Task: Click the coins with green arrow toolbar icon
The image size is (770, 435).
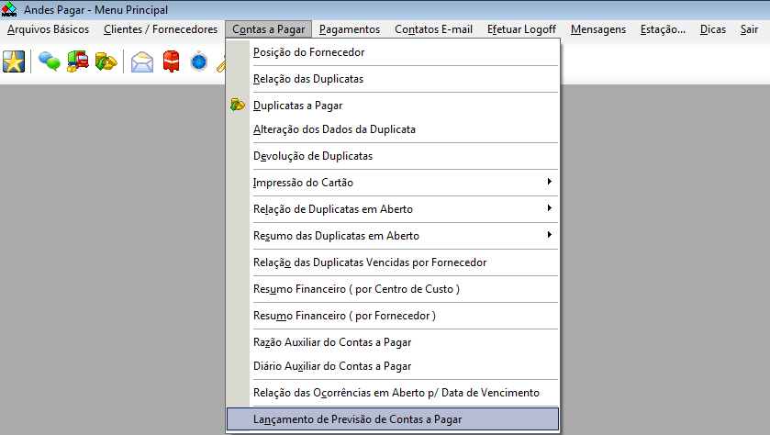Action: coord(106,61)
